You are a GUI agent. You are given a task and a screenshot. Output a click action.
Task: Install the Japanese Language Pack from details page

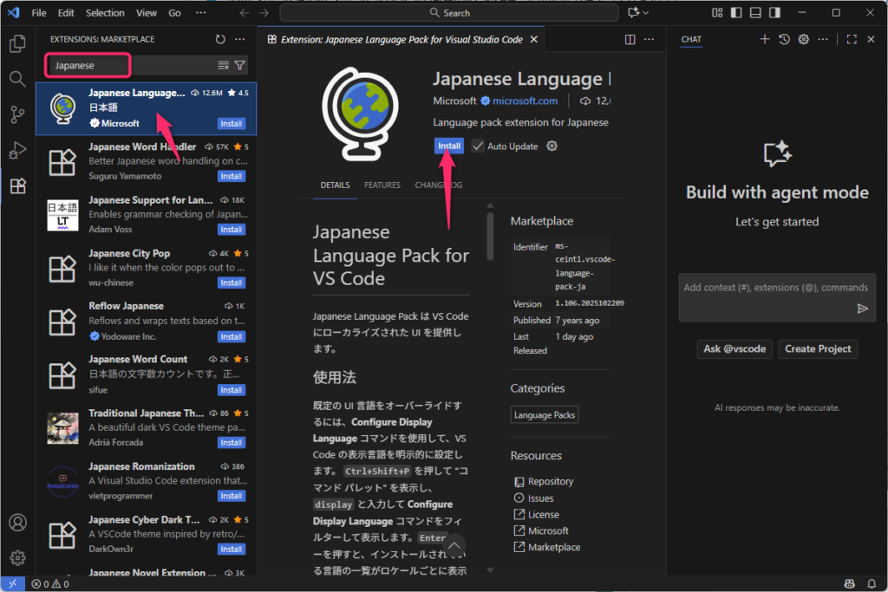pyautogui.click(x=448, y=146)
